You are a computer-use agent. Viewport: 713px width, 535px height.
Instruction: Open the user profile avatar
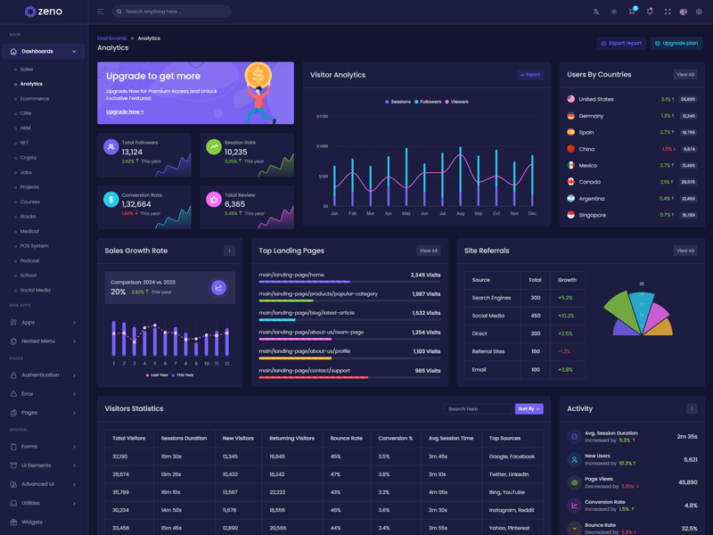684,12
